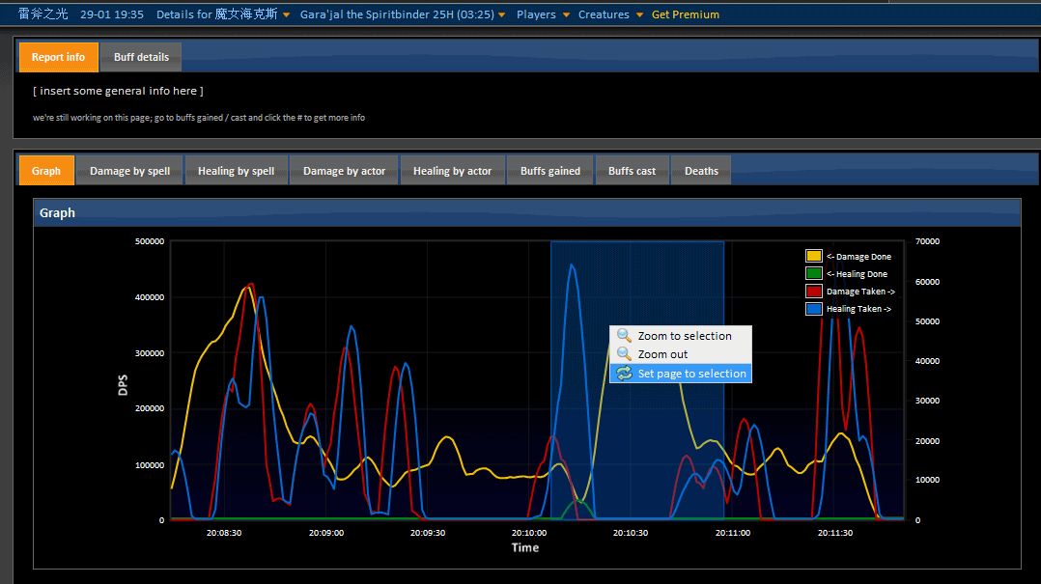The height and width of the screenshot is (584, 1041).
Task: Switch to Healing by actor tab
Action: click(x=453, y=171)
